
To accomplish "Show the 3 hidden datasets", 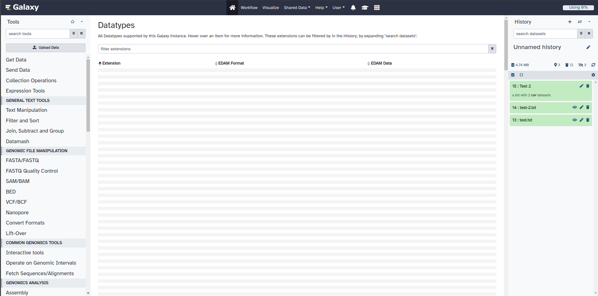I will coord(582,65).
